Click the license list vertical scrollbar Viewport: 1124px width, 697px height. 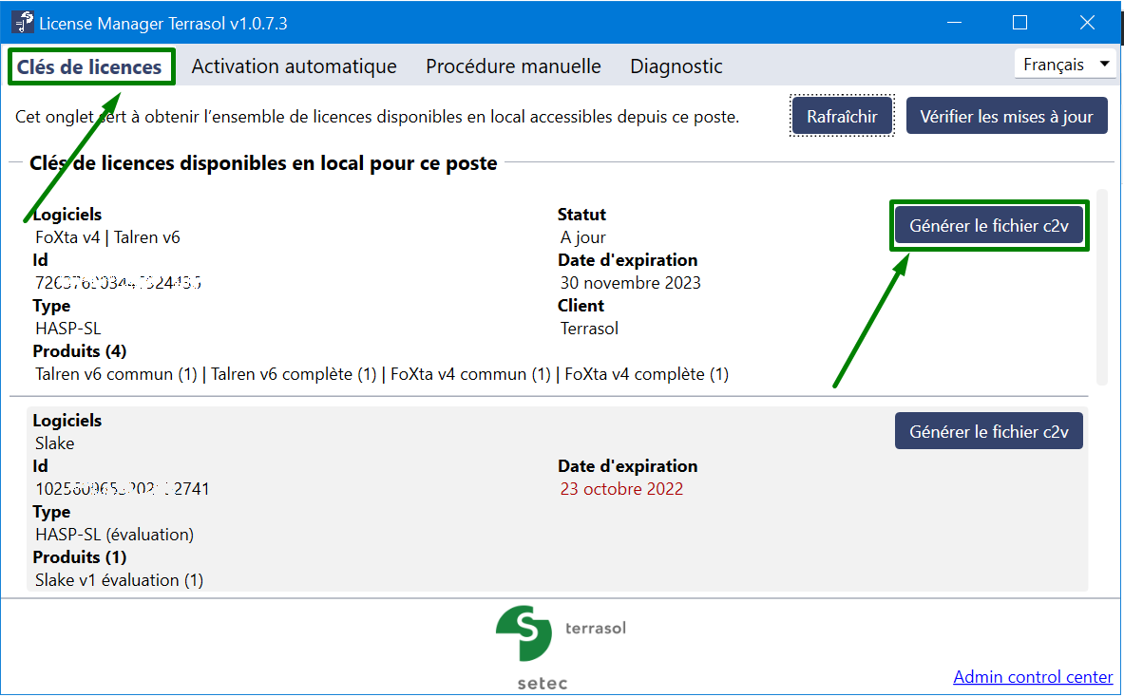[x=1102, y=287]
